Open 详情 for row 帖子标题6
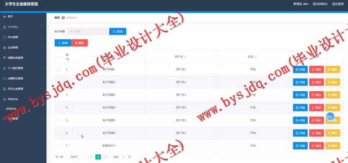This screenshot has width=348, height=163. point(300,133)
